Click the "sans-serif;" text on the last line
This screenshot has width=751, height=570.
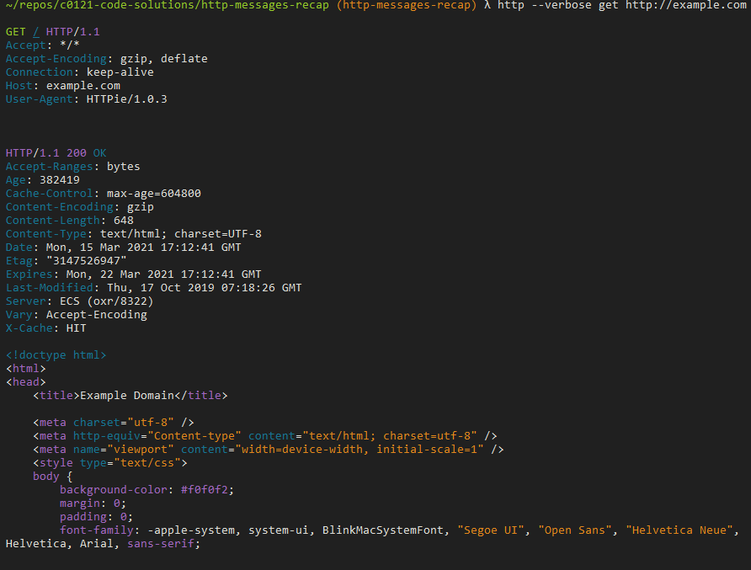[x=164, y=544]
